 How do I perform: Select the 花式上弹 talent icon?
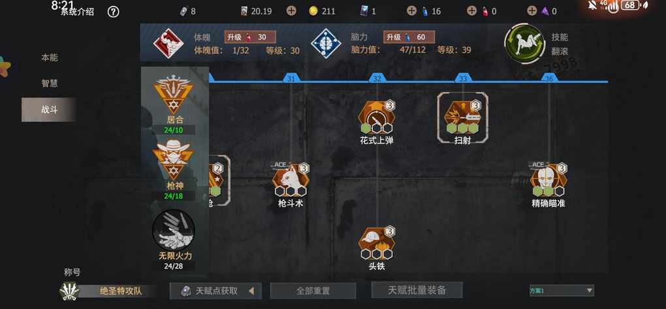coord(376,117)
